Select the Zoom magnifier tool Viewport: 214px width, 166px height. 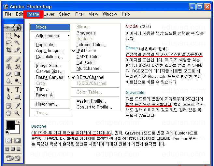coord(17,113)
